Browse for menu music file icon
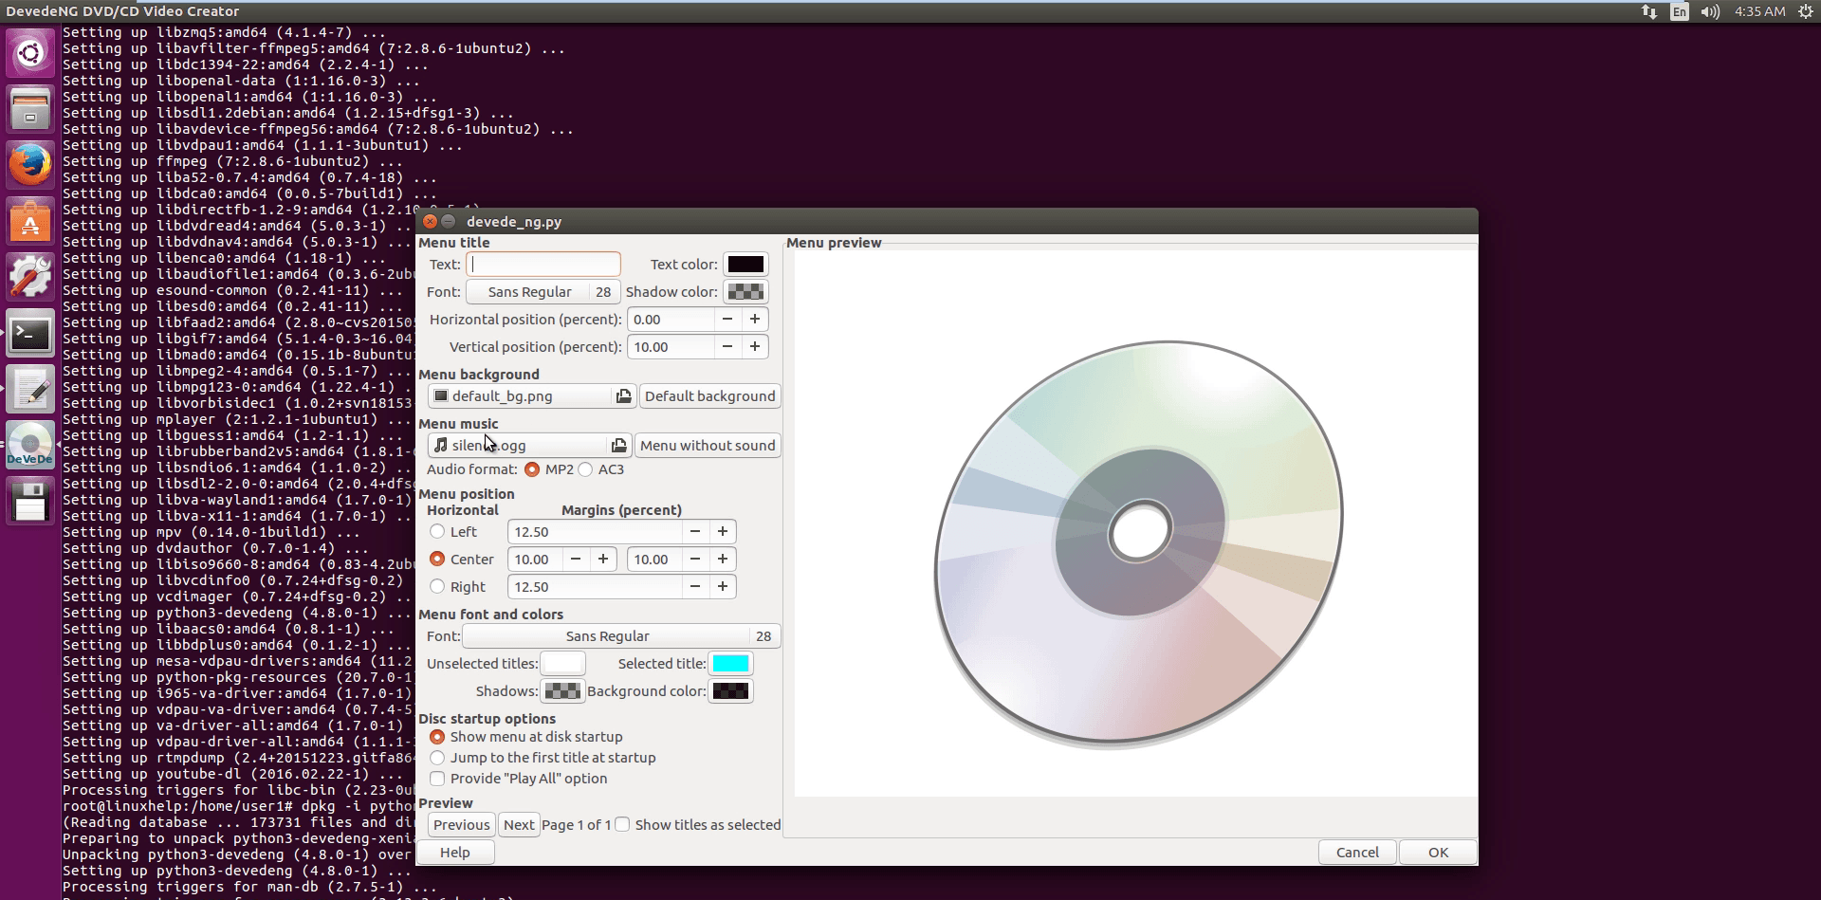The image size is (1821, 900). [618, 446]
